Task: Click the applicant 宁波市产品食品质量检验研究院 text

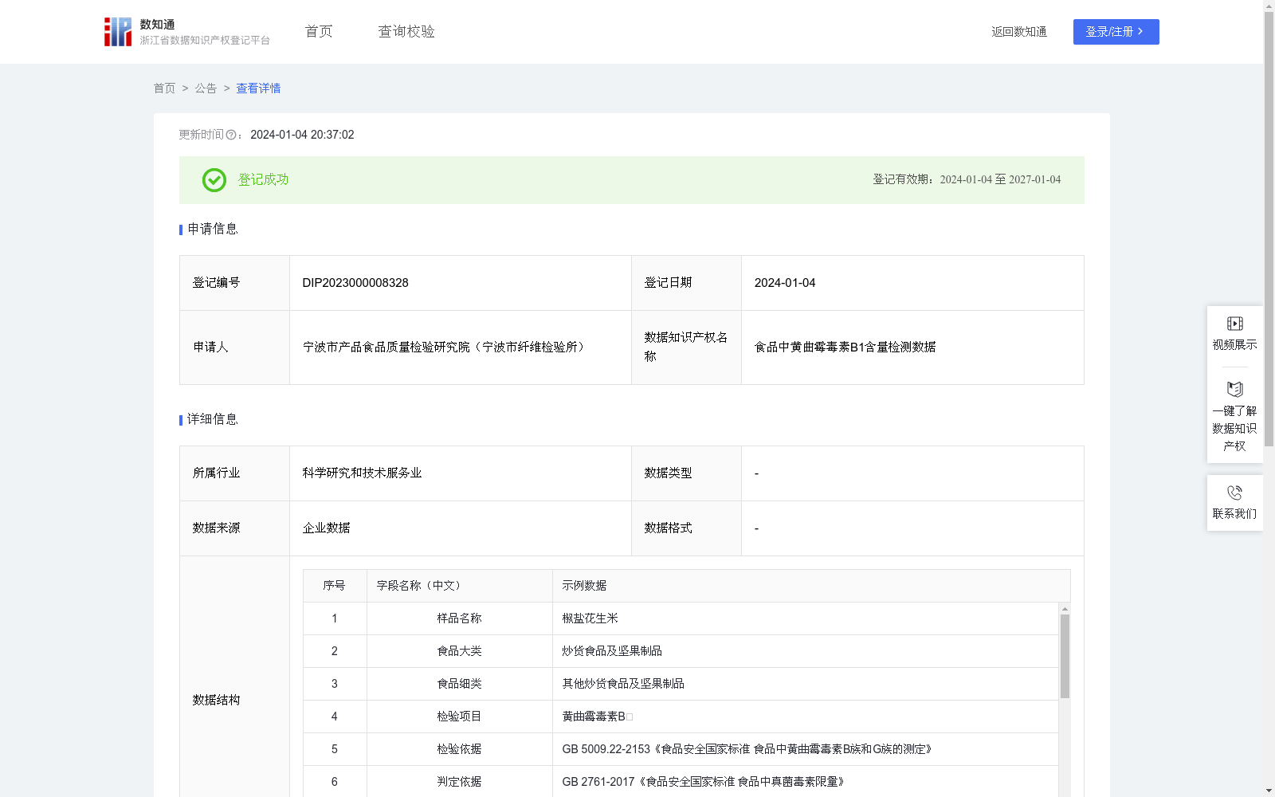Action: tap(446, 347)
